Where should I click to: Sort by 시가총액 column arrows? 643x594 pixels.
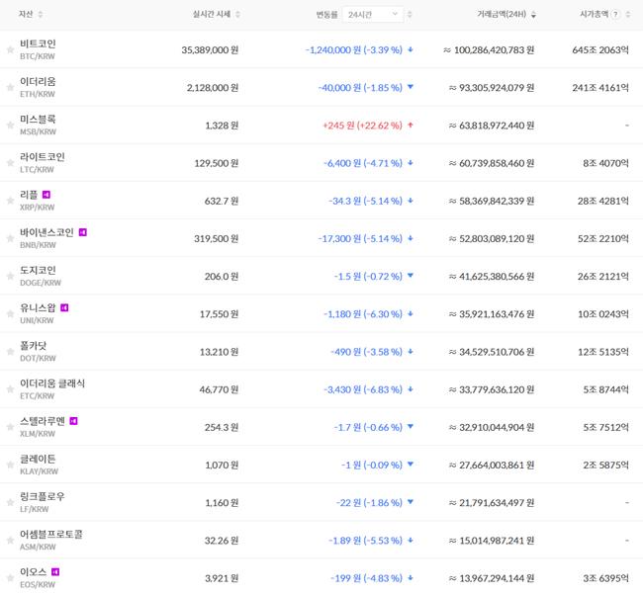[628, 15]
